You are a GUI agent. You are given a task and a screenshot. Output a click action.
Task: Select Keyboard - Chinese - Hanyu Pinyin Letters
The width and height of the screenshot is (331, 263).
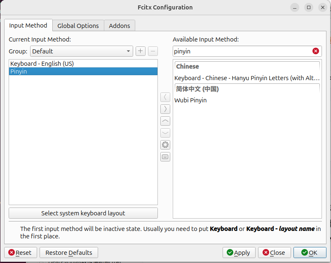[x=247, y=78]
